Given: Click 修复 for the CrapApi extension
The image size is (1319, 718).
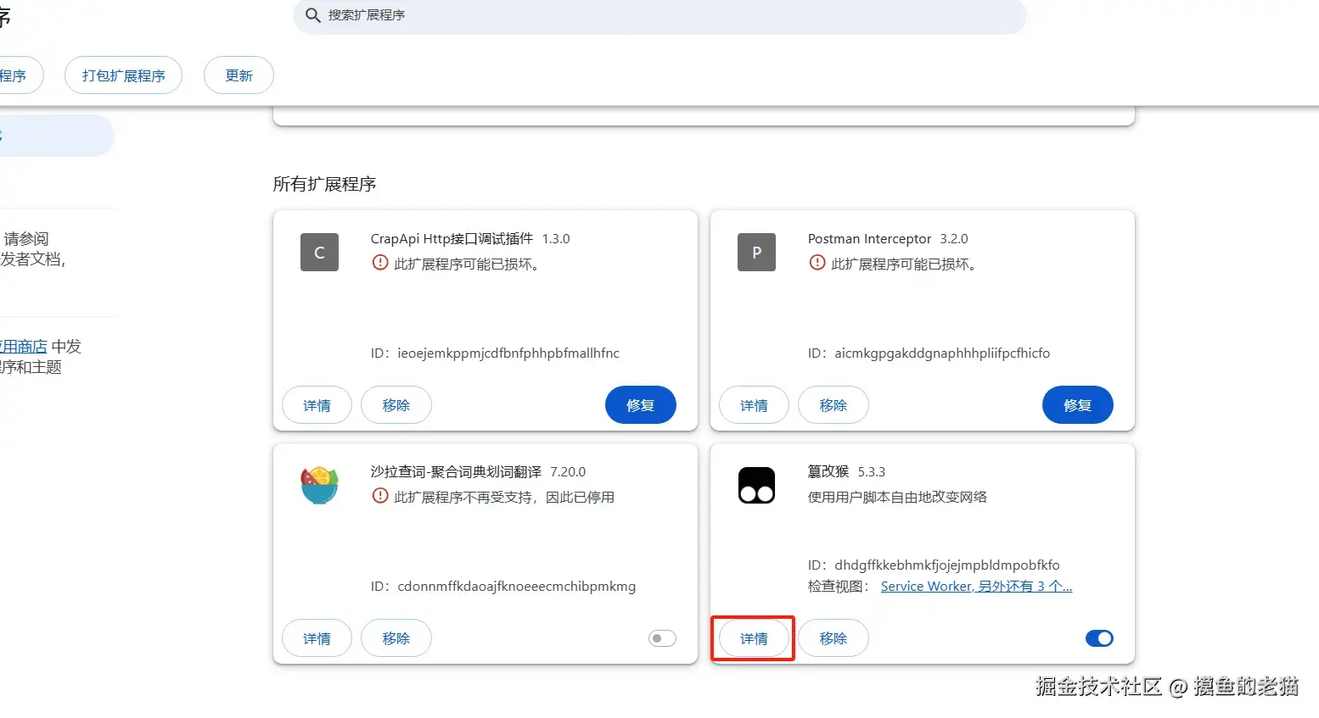Looking at the screenshot, I should click(x=641, y=405).
